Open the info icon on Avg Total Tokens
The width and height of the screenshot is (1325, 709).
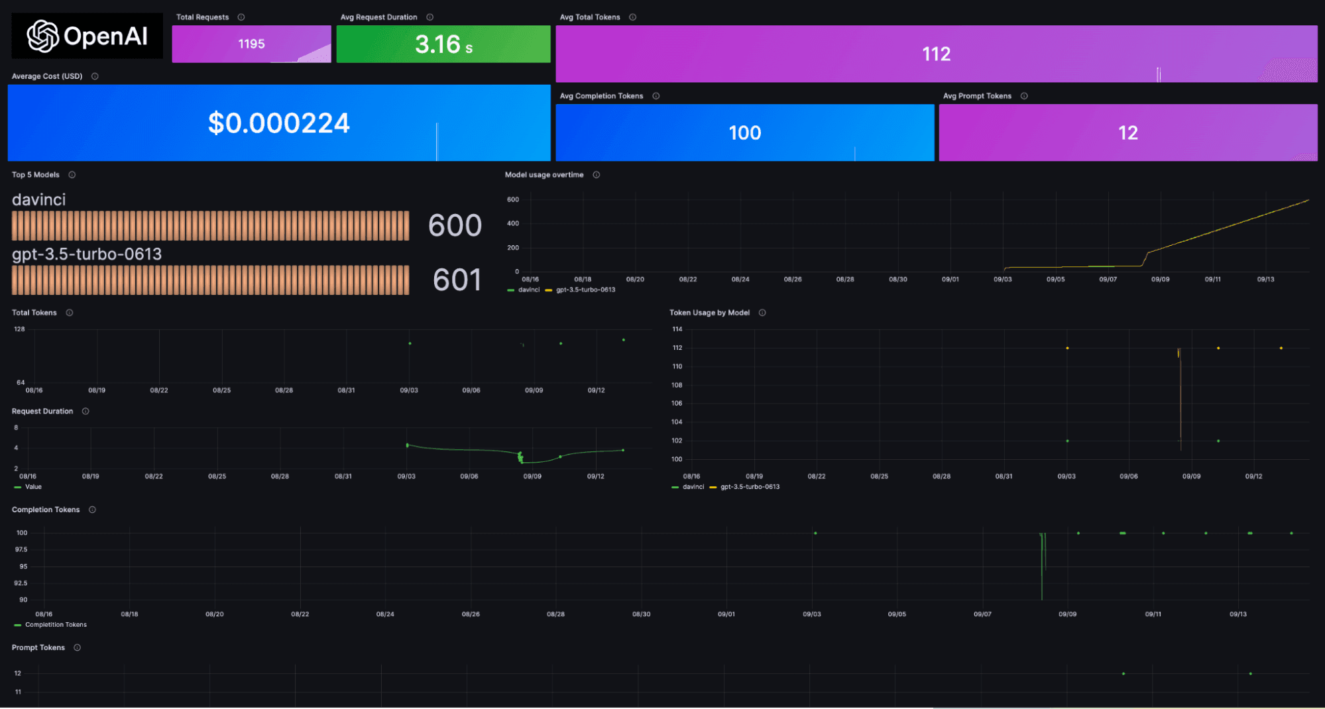[x=633, y=17]
